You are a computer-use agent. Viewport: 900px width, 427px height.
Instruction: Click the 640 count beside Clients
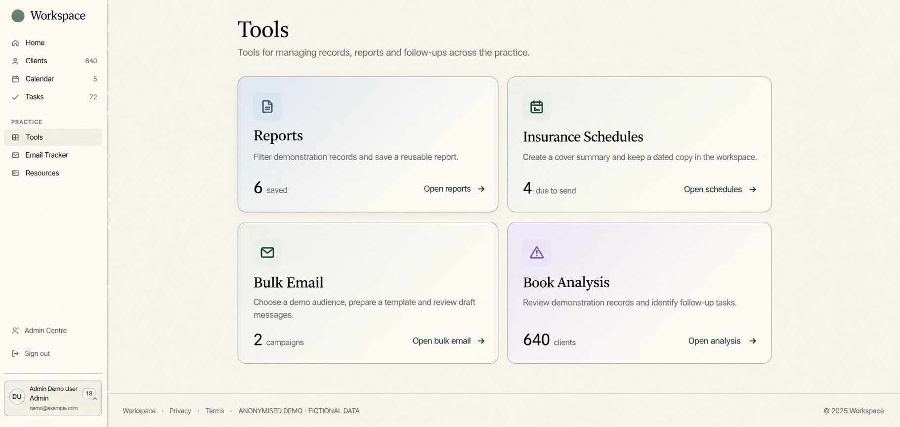(x=91, y=61)
